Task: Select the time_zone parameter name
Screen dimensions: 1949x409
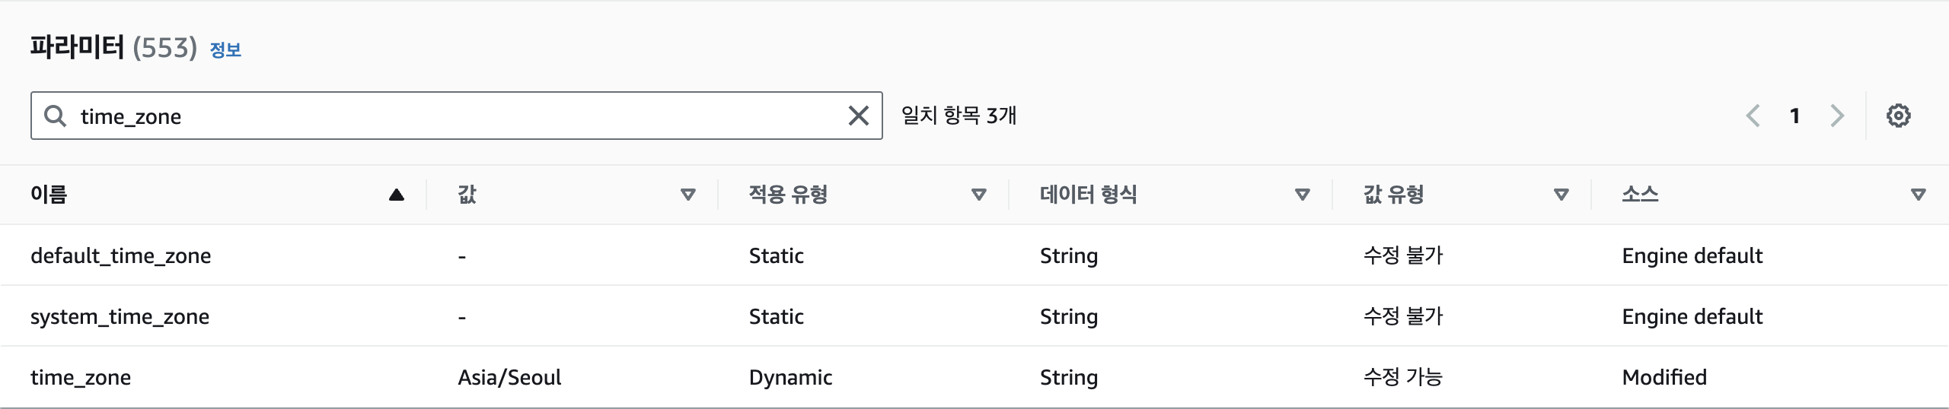Action: pyautogui.click(x=81, y=377)
